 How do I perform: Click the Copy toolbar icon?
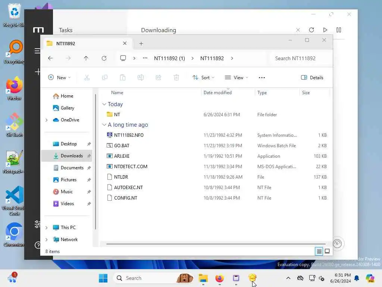(x=105, y=78)
